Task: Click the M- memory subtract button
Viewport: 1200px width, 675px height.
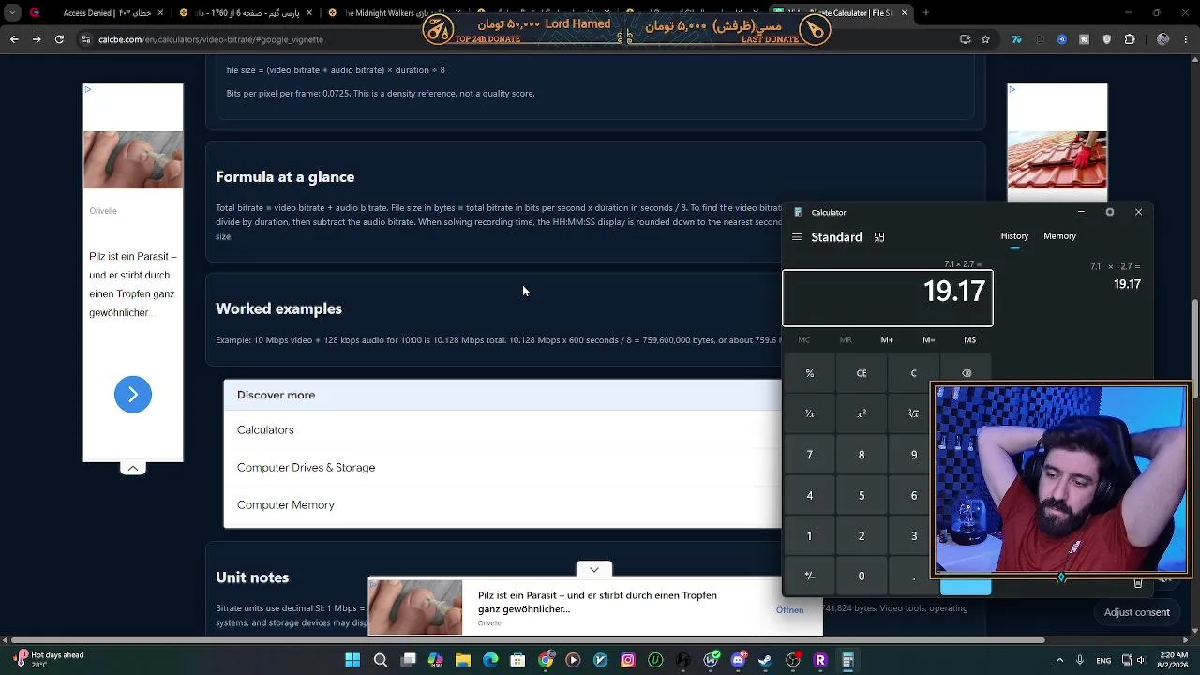Action: coord(928,339)
